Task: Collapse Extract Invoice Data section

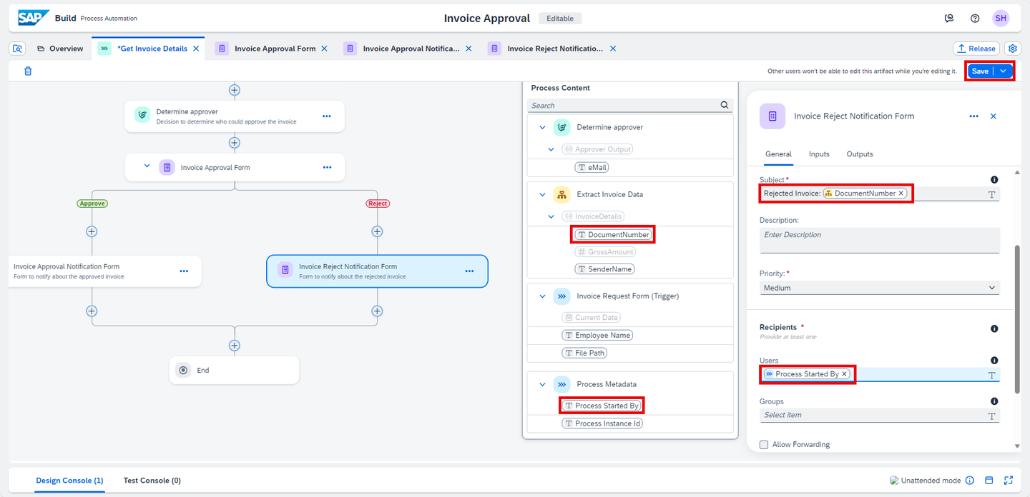Action: click(x=542, y=194)
